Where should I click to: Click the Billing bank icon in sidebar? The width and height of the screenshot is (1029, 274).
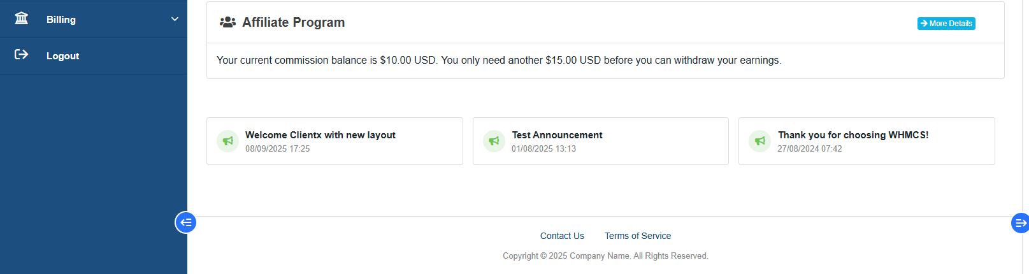(22, 18)
